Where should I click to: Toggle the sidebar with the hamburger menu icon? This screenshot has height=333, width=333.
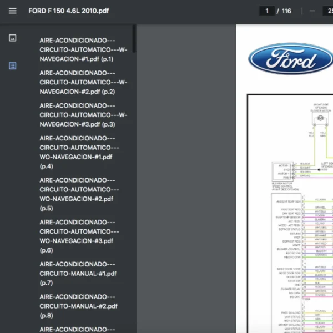[x=13, y=11]
